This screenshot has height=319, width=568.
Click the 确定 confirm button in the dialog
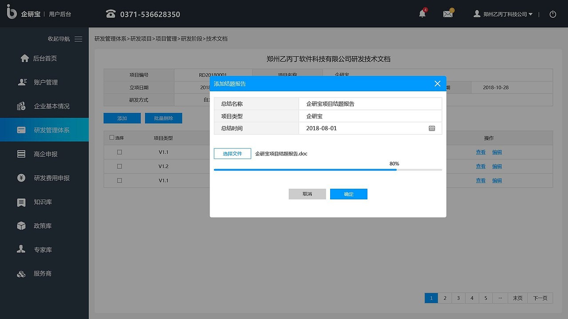point(348,194)
